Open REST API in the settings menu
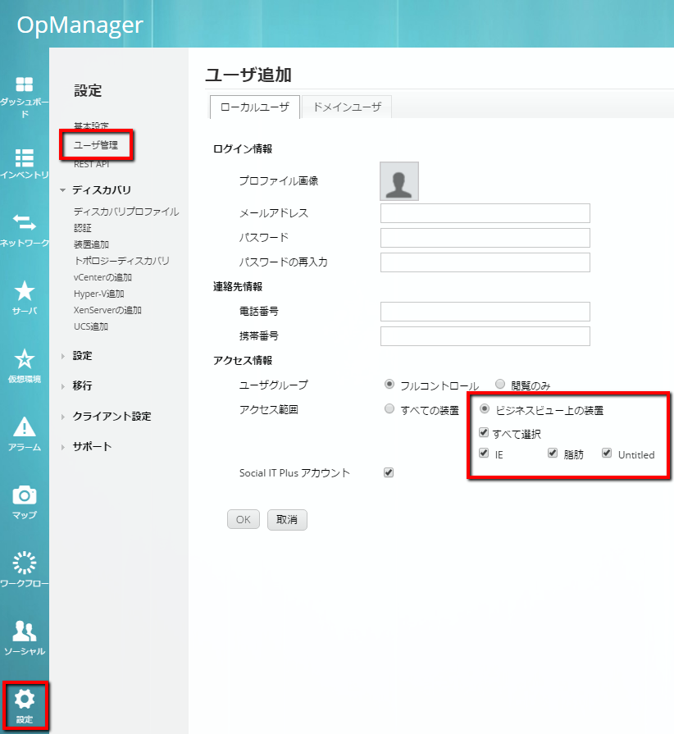Viewport: 674px width, 734px height. [x=92, y=164]
